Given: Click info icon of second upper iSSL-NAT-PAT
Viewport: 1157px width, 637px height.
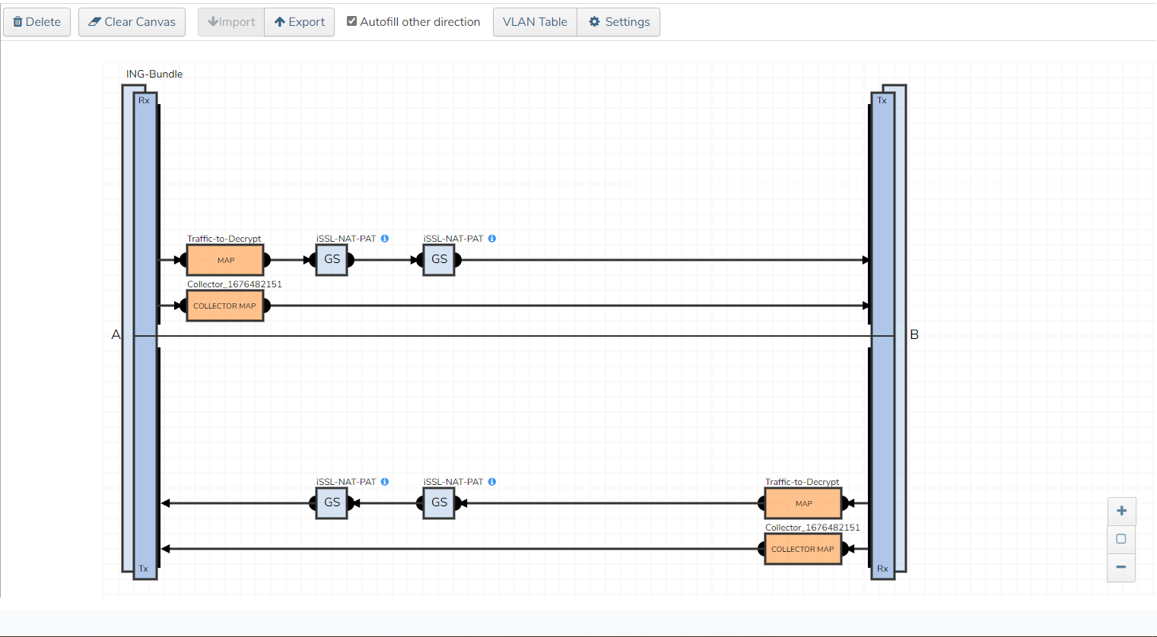Looking at the screenshot, I should (x=492, y=239).
